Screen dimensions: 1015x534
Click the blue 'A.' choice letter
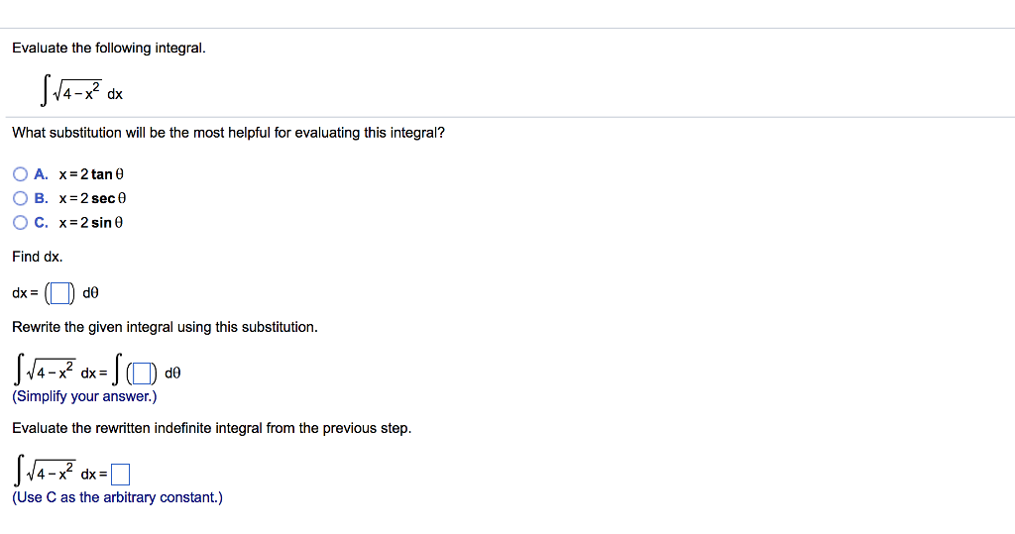click(x=41, y=174)
